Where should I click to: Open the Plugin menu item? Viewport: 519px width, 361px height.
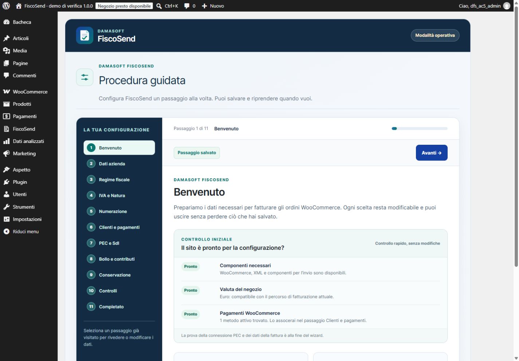click(29, 182)
